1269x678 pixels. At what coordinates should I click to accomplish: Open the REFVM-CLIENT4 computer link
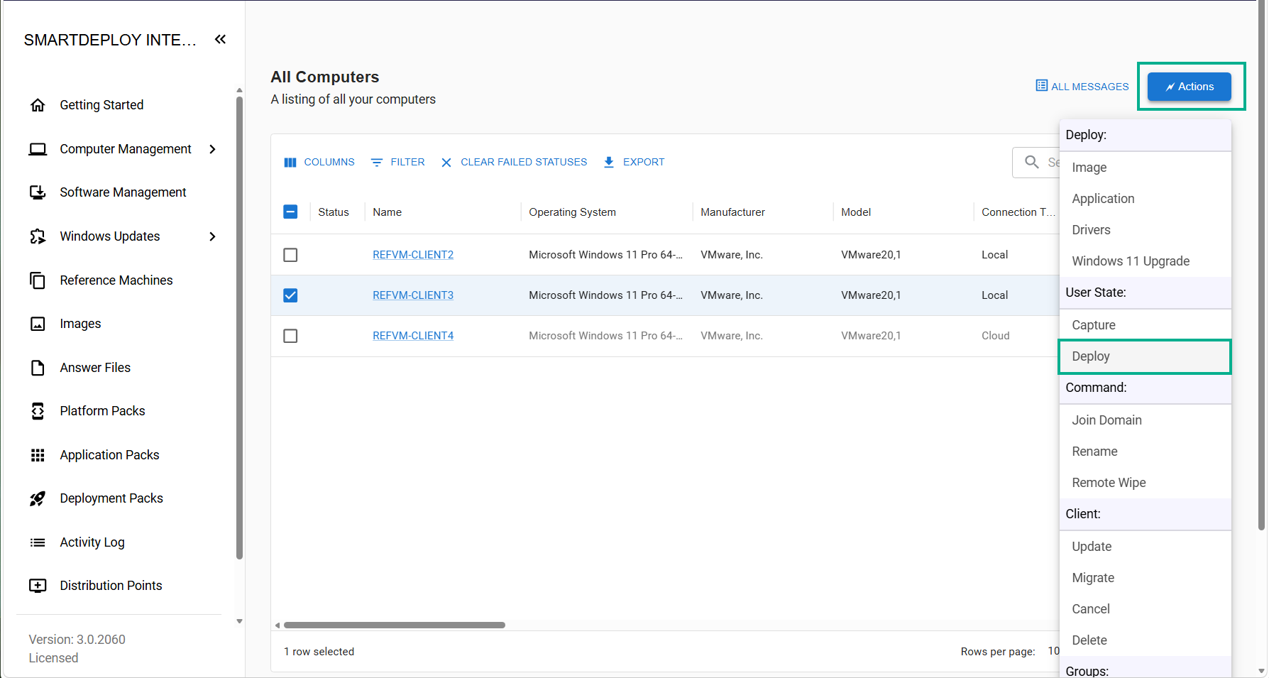(x=413, y=336)
